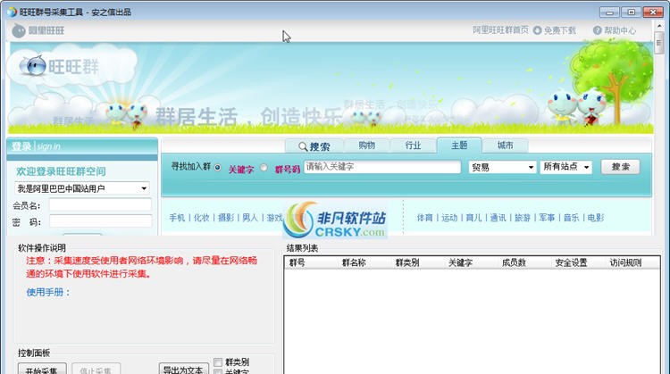Select the 关键字 radio button
Viewport: 670px width, 374px height.
pos(217,167)
